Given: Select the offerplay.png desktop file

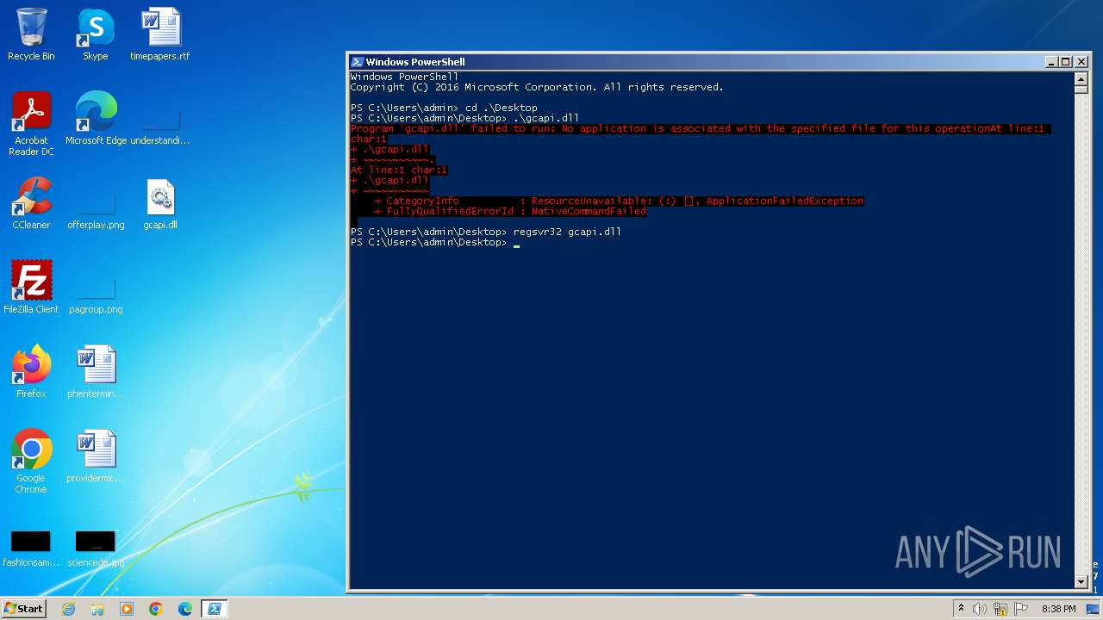Looking at the screenshot, I should [96, 209].
